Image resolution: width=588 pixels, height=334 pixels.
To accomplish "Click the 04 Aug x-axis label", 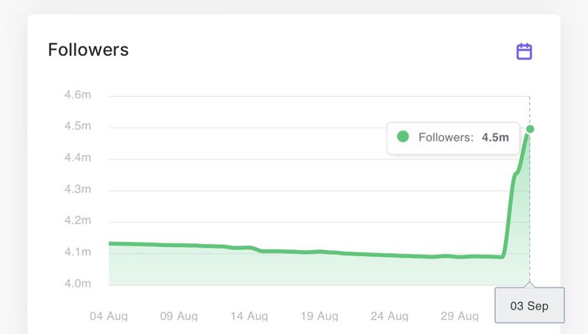I will (108, 316).
